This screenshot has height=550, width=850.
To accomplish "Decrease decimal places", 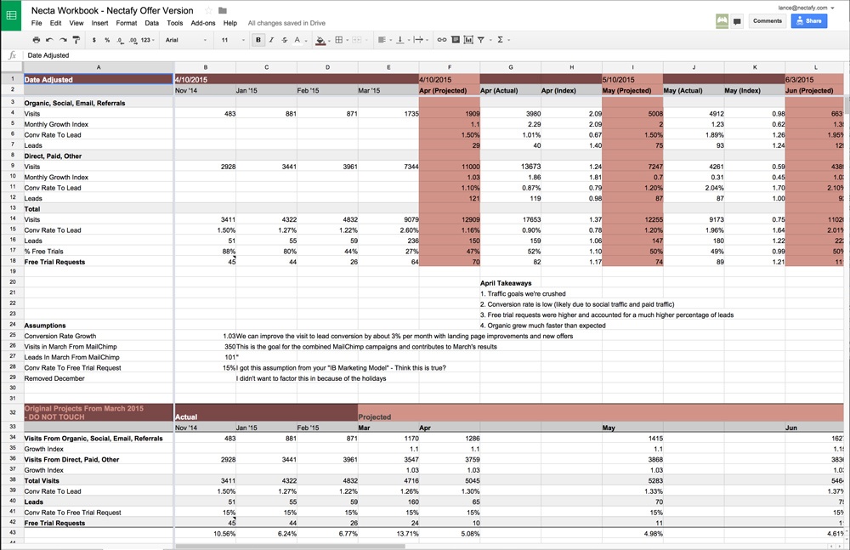I will pos(120,40).
